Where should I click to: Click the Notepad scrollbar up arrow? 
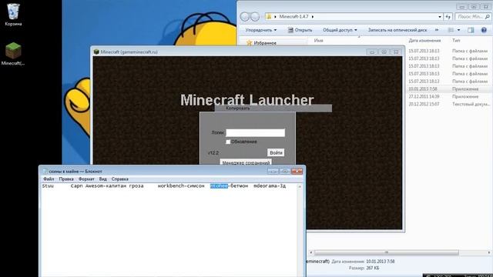(x=300, y=186)
